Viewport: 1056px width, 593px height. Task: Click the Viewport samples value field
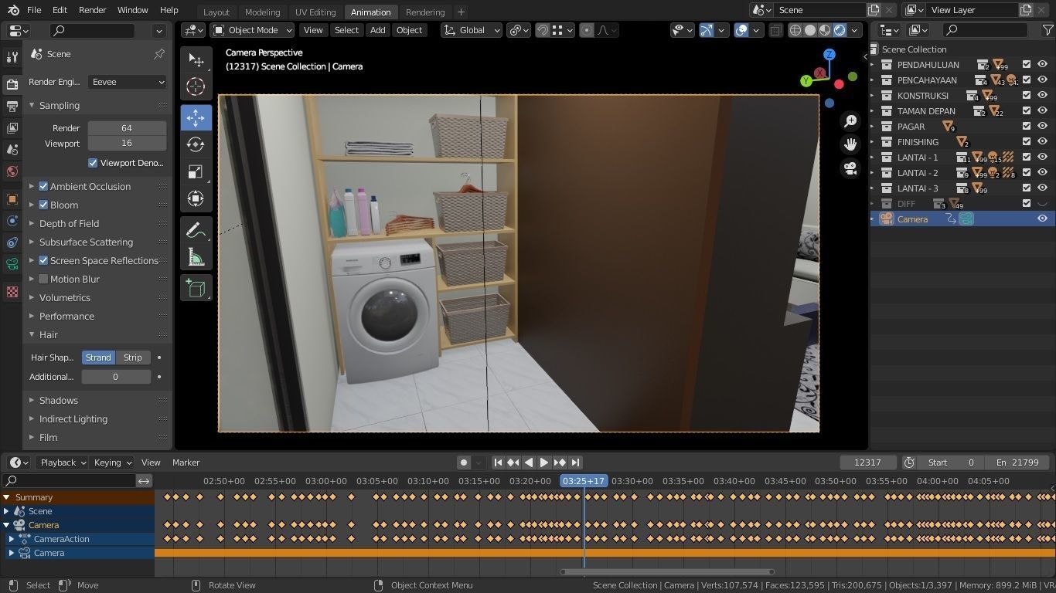click(127, 144)
